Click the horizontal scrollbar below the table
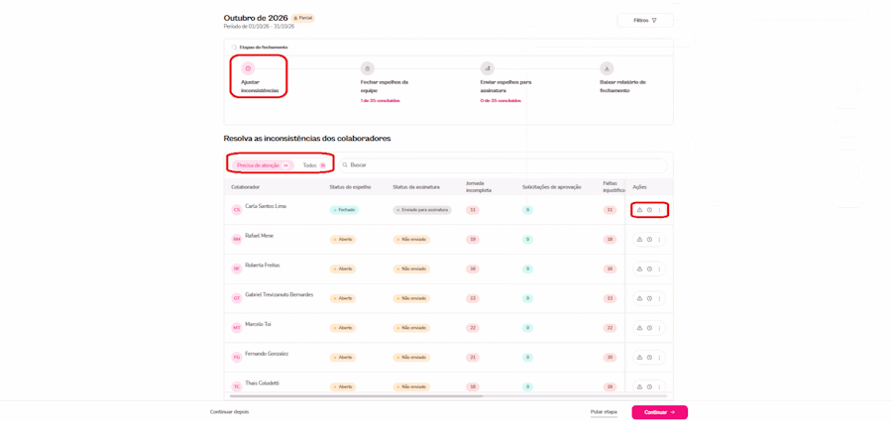This screenshot has width=892, height=422. pos(357,396)
